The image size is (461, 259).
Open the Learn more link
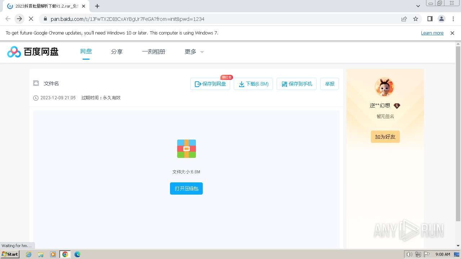(432, 33)
